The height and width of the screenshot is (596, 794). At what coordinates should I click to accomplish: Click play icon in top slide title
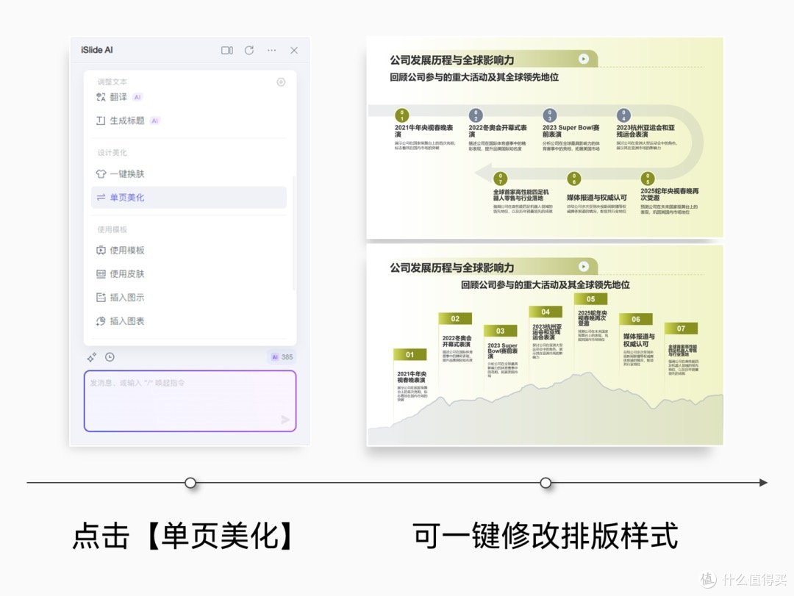point(583,59)
